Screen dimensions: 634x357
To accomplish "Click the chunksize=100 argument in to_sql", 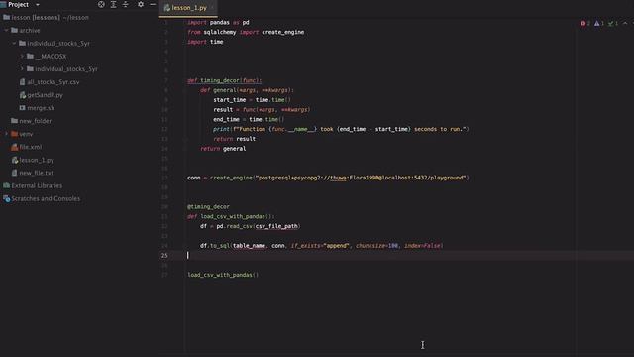I will 376,246.
